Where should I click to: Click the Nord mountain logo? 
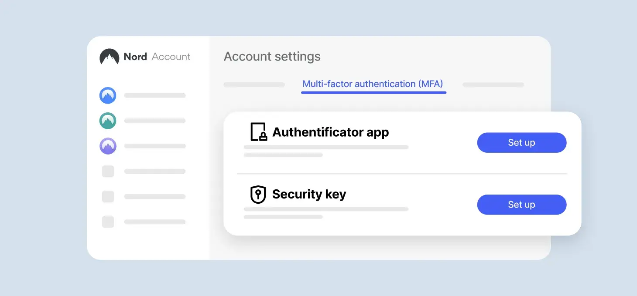(x=109, y=57)
